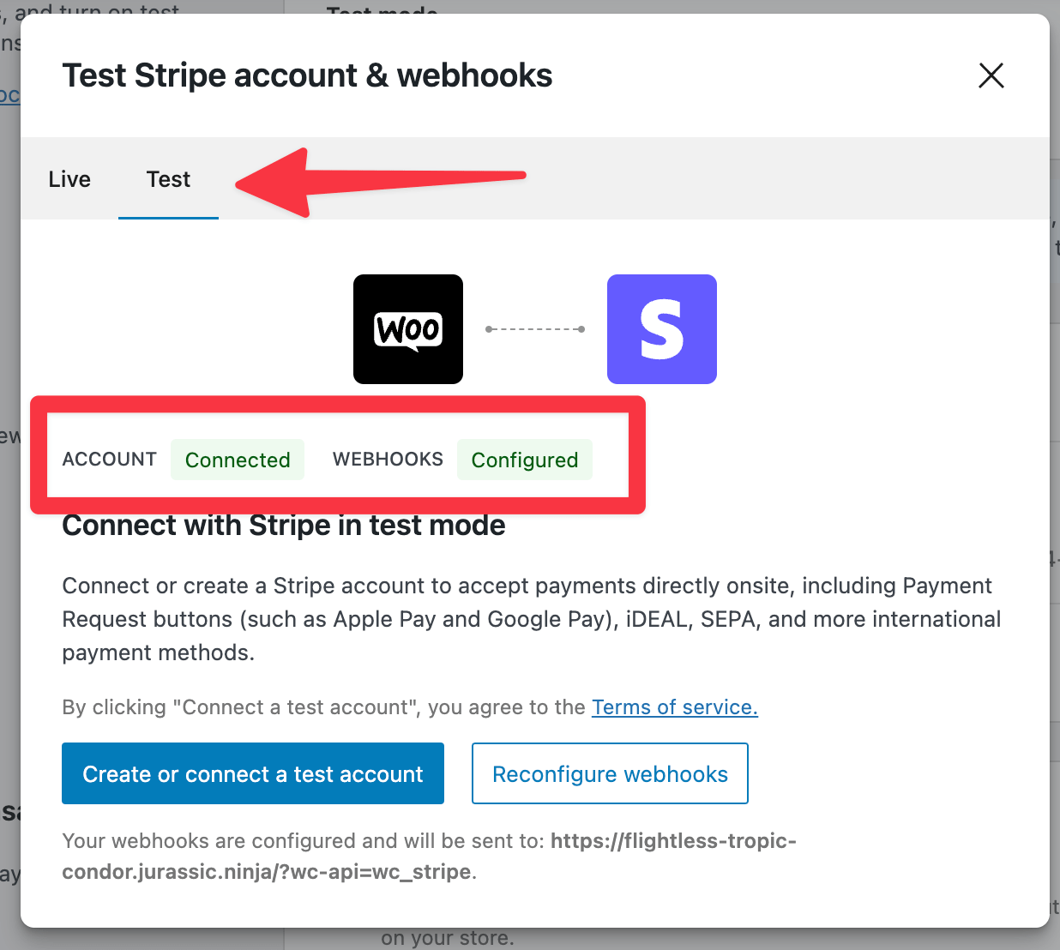This screenshot has width=1060, height=950.
Task: Click the WEBHOOKS status label
Action: (388, 460)
